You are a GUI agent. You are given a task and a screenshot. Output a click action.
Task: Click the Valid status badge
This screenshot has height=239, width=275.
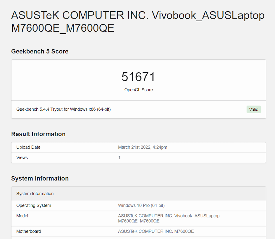[253, 109]
